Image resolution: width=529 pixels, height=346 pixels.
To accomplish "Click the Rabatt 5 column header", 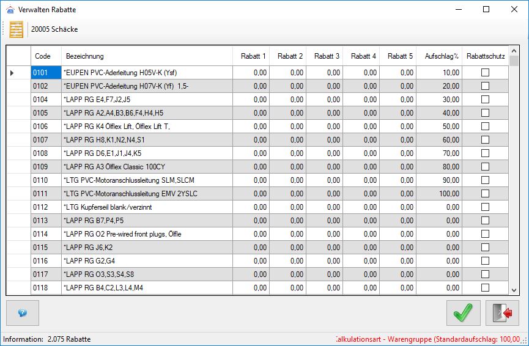I will point(398,56).
